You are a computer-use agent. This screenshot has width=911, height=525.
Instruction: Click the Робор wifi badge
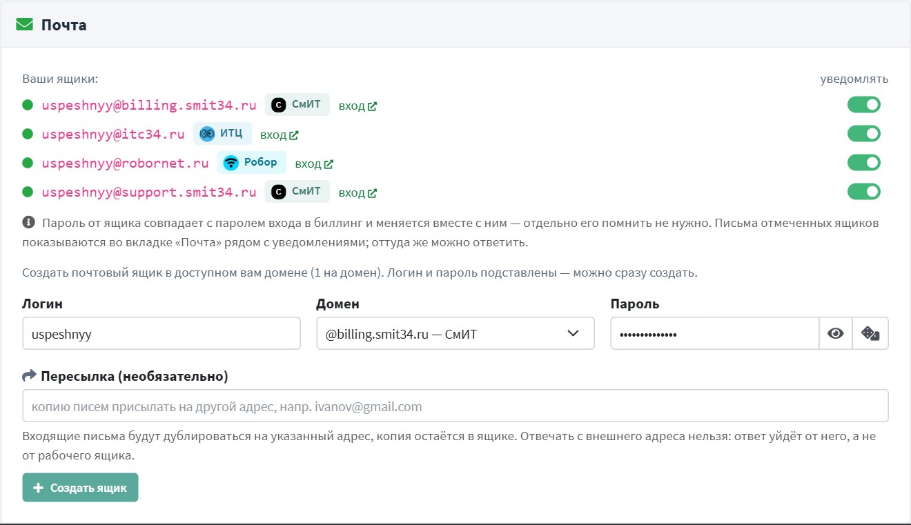[251, 163]
